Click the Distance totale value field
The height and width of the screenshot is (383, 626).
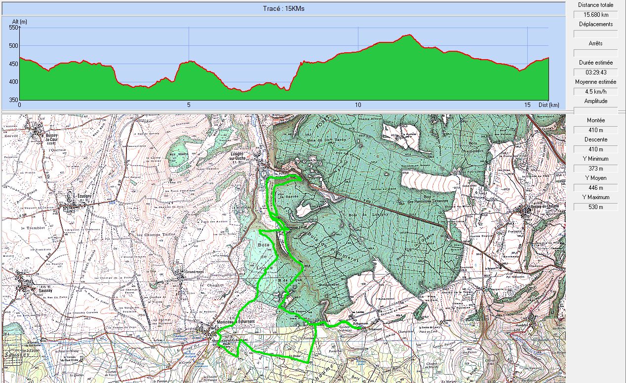pyautogui.click(x=595, y=15)
